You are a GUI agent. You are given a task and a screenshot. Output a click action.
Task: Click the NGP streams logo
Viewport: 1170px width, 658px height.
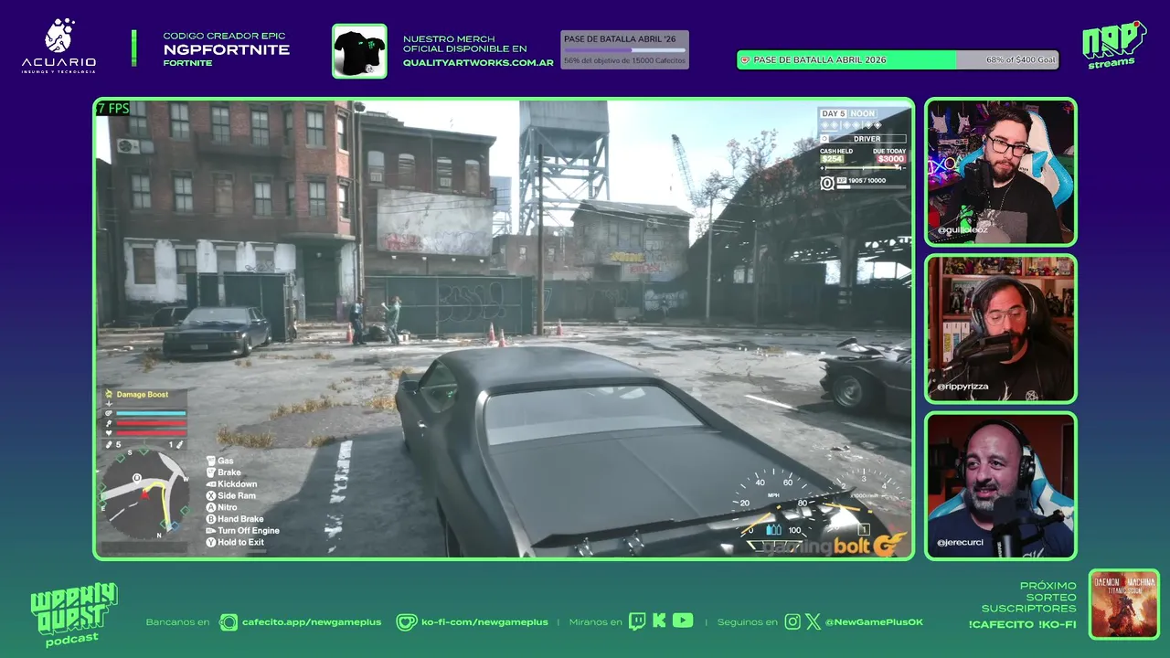[1113, 44]
